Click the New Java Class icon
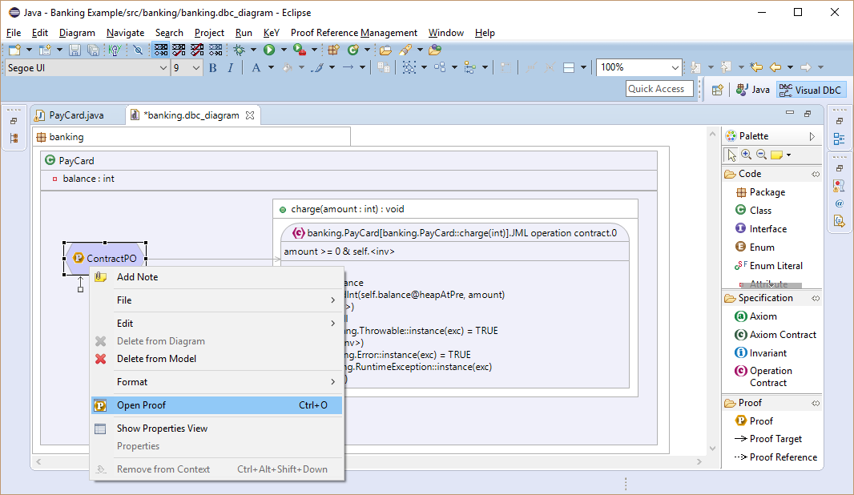This screenshot has width=854, height=495. pos(353,50)
